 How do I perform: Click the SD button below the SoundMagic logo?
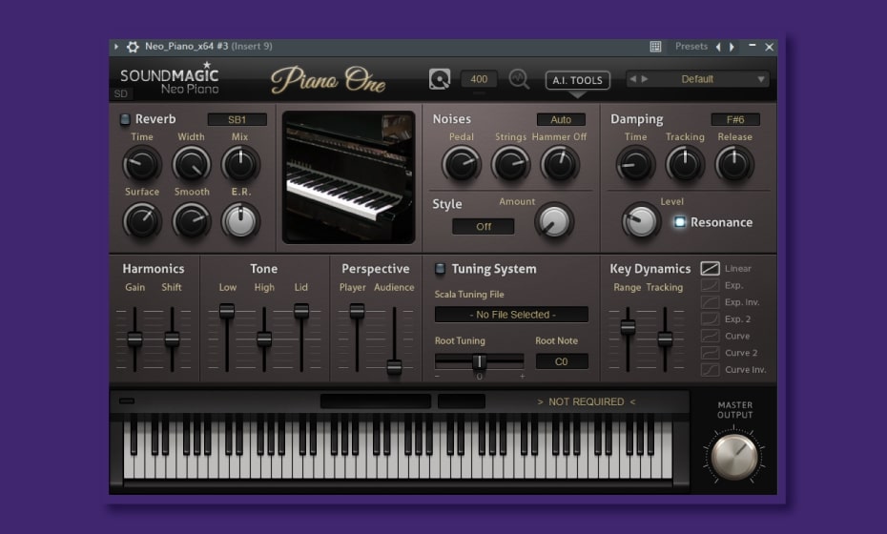tap(121, 93)
